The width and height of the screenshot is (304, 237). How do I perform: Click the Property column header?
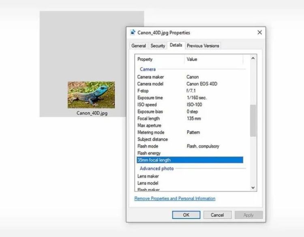160,59
